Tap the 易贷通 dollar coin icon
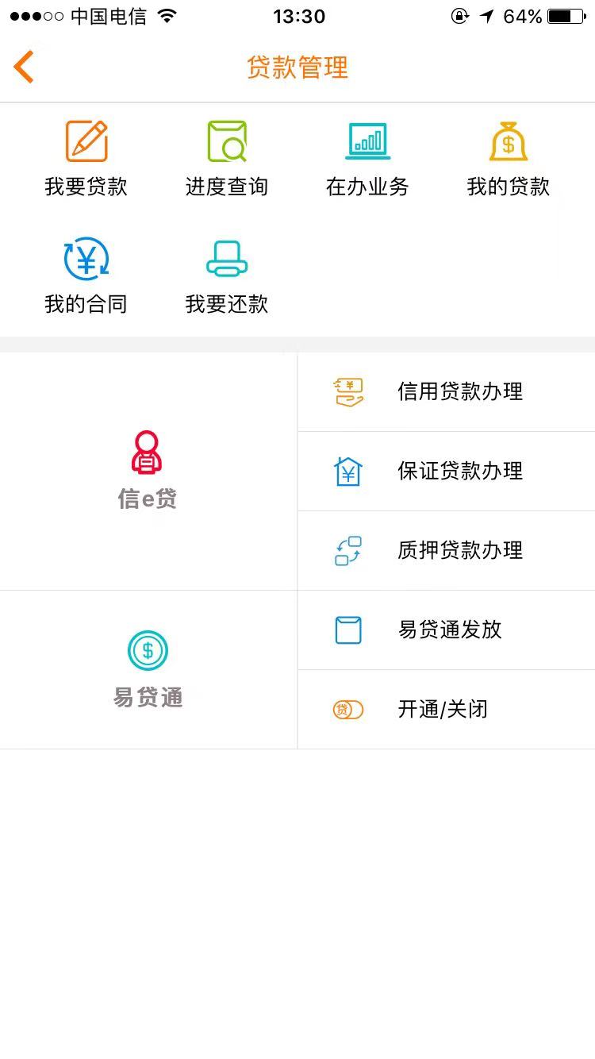Viewport: 595px width, 1059px height. tap(148, 651)
